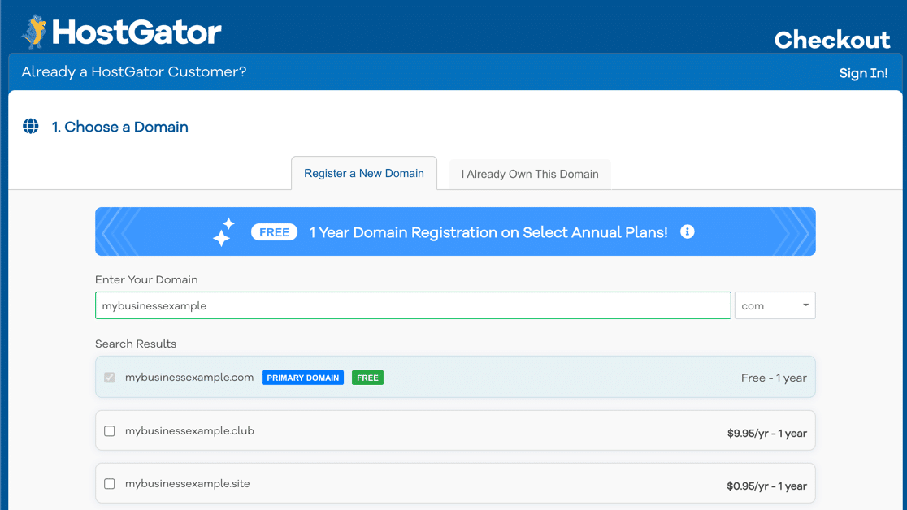Check the mybusinessexample.site checkbox
This screenshot has height=510, width=907.
click(x=110, y=484)
